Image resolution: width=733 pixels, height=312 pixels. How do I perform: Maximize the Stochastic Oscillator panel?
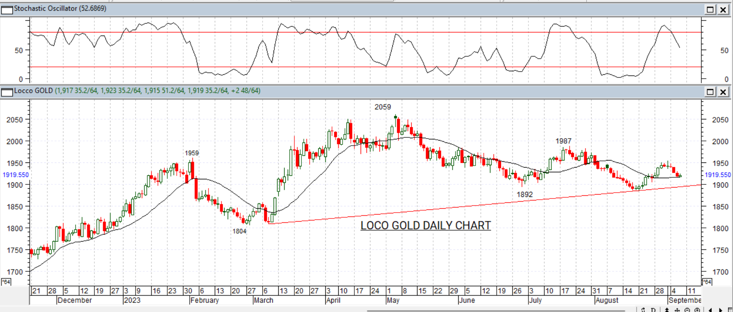(x=710, y=9)
